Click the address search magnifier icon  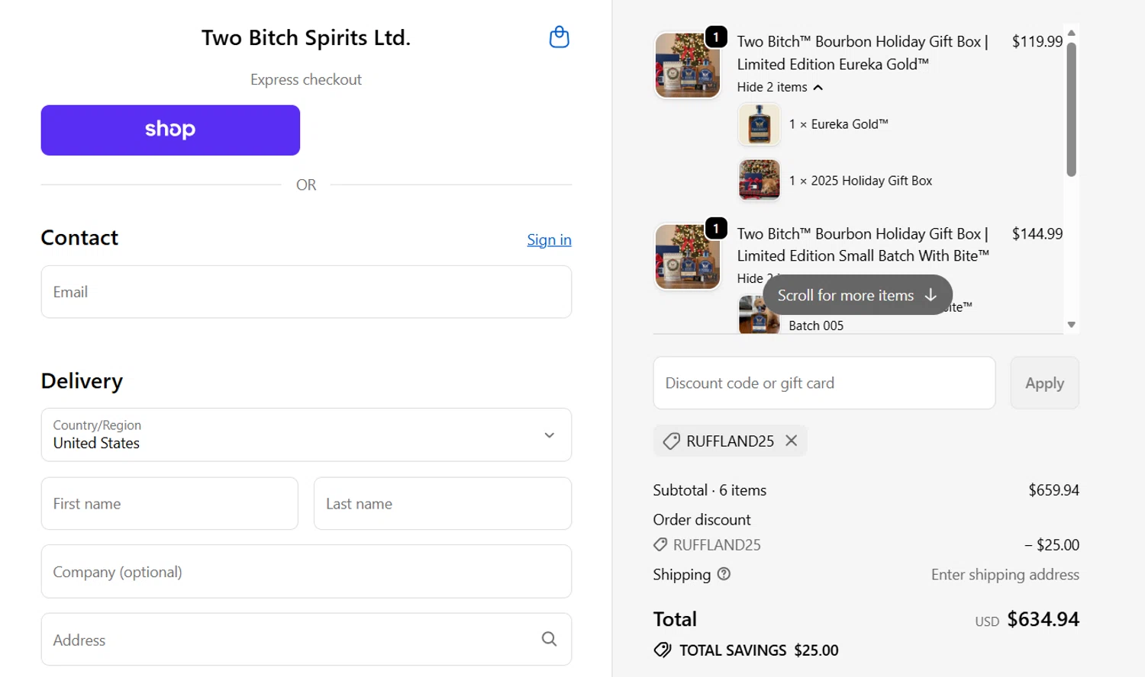[x=549, y=639]
